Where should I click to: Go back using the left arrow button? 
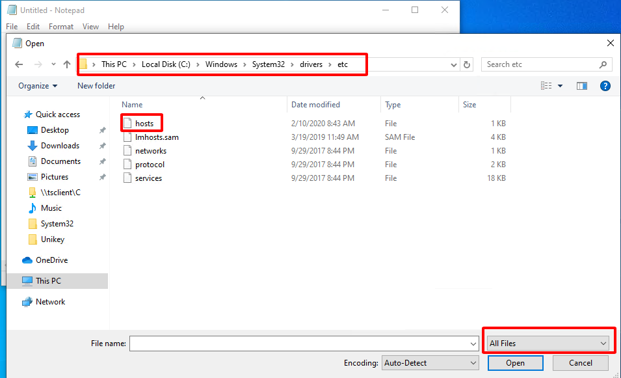click(x=19, y=64)
